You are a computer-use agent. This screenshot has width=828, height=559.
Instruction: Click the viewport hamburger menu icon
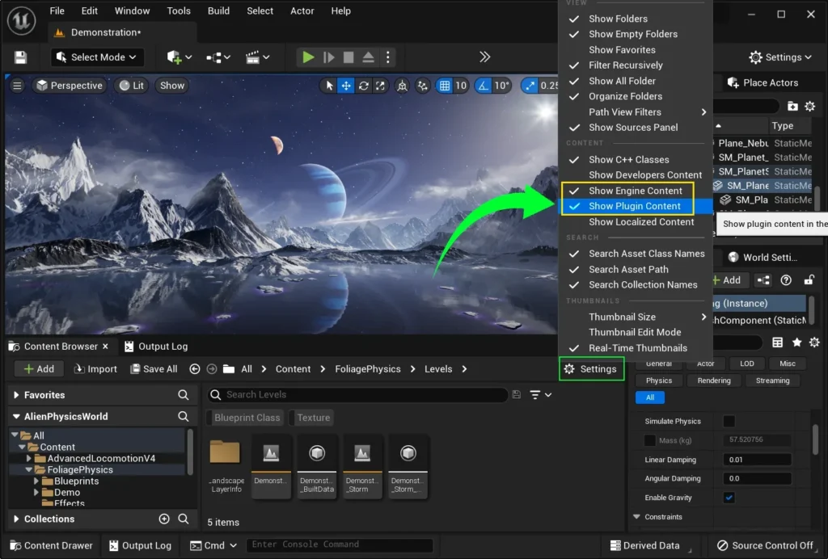click(17, 86)
